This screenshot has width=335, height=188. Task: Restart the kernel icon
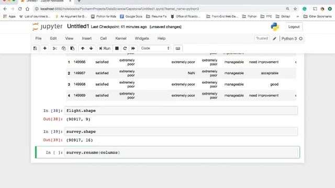(125, 49)
